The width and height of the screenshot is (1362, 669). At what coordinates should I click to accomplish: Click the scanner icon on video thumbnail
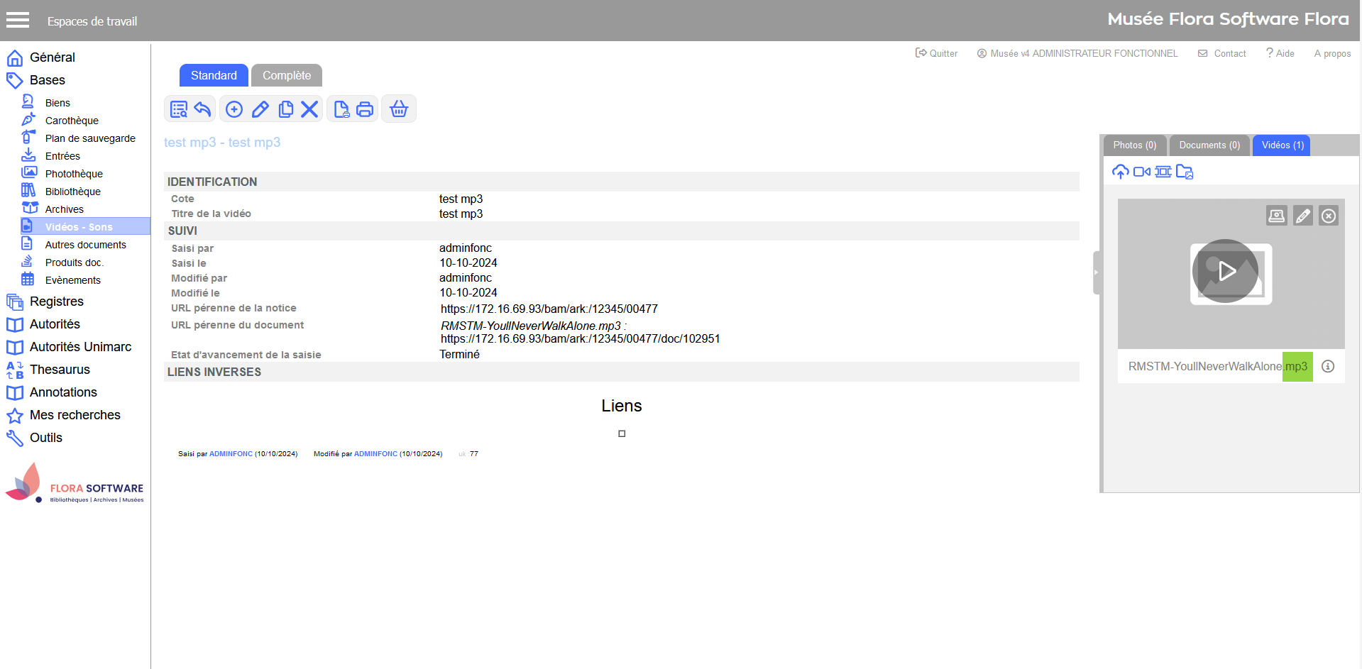coord(1277,216)
